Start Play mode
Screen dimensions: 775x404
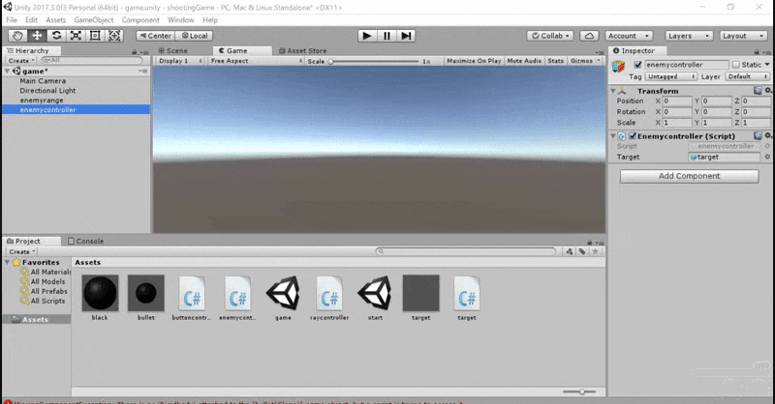point(367,36)
